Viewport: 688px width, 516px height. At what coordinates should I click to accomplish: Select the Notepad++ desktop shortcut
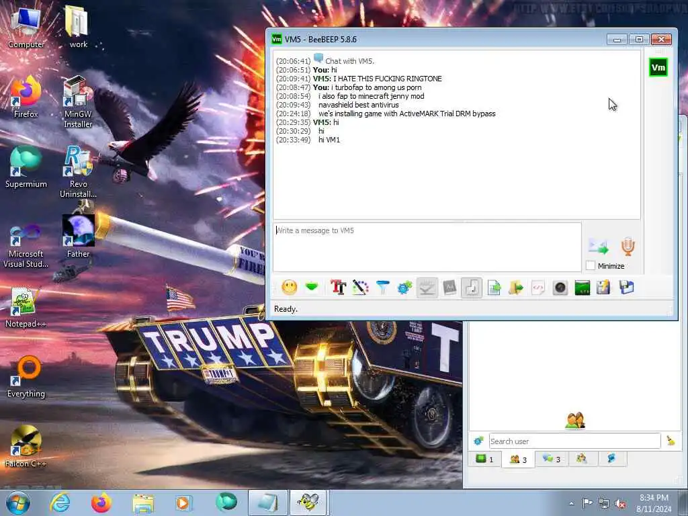pos(26,307)
